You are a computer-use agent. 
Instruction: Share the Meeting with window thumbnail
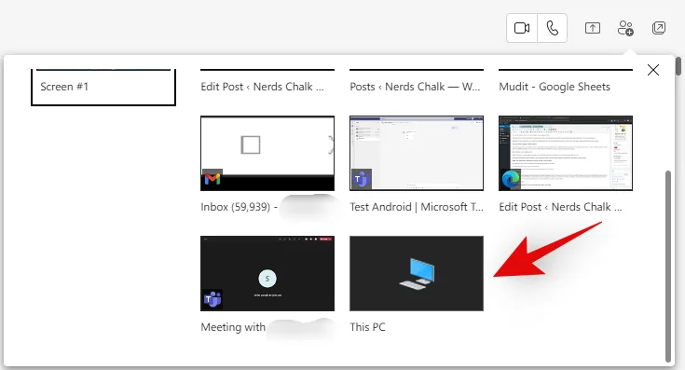coord(267,273)
